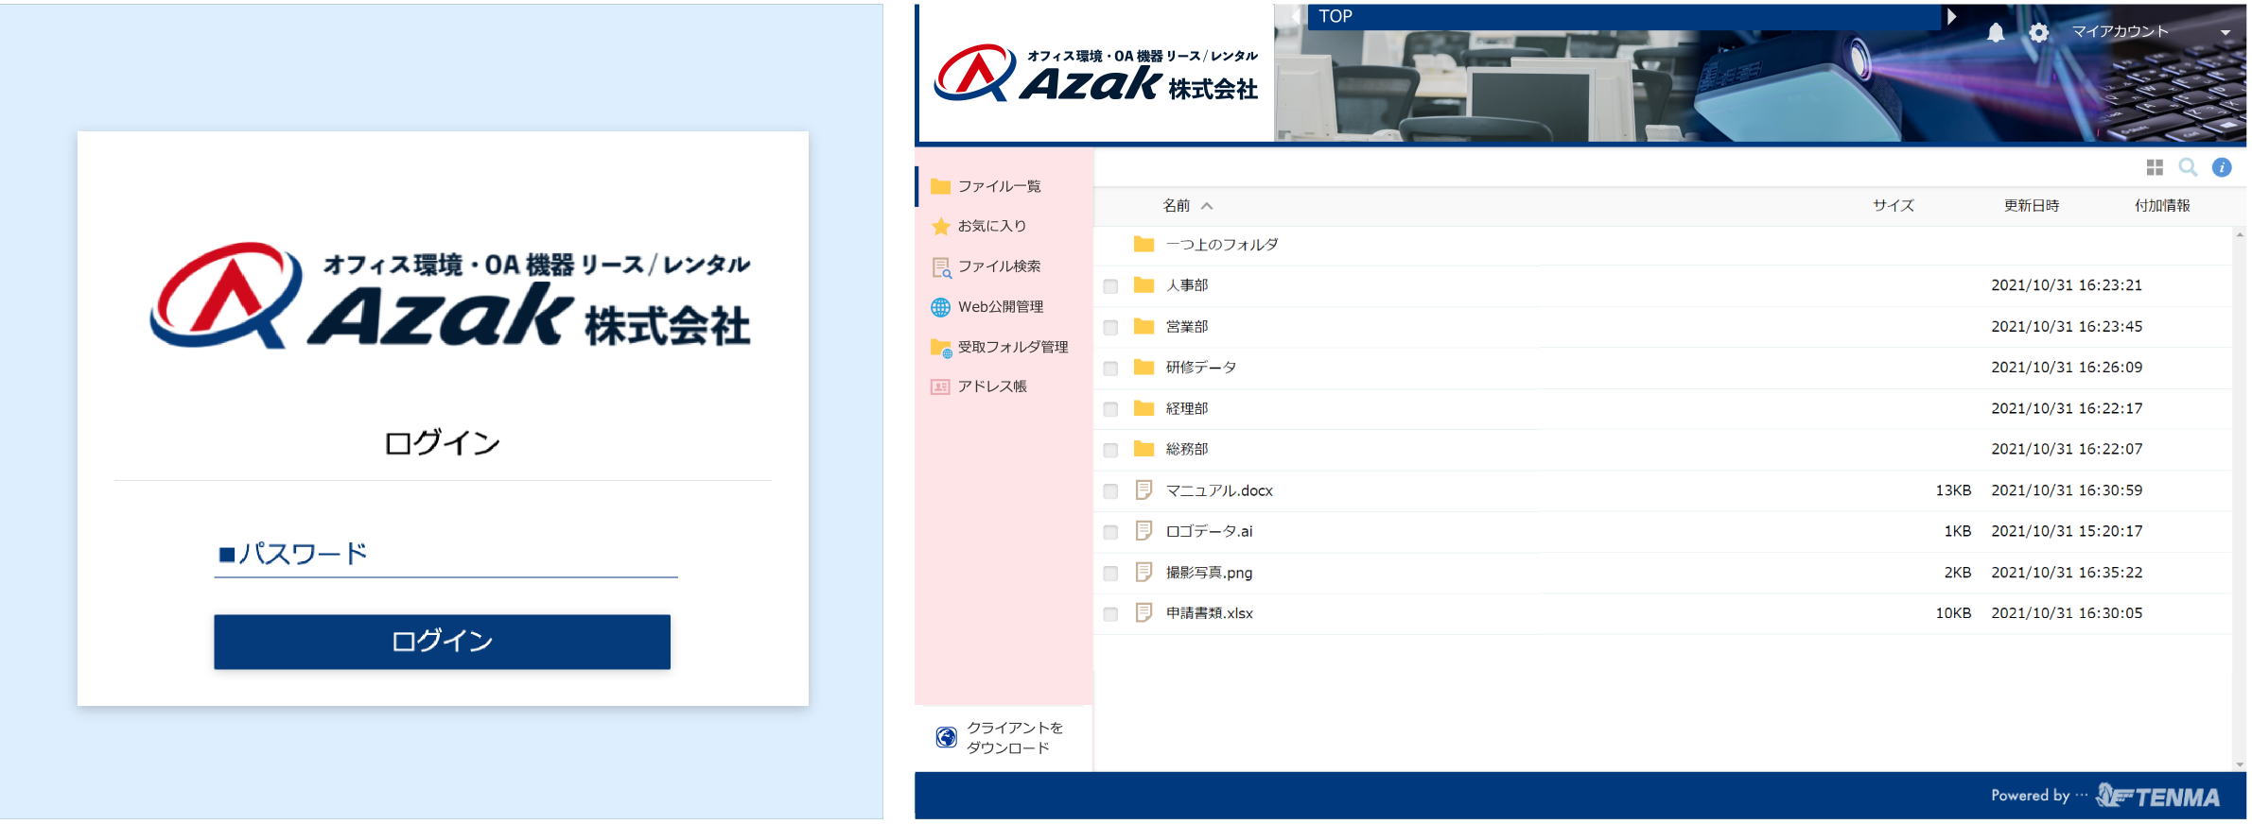
Task: Click the 申請書類.xlsx file icon
Action: 1143,612
